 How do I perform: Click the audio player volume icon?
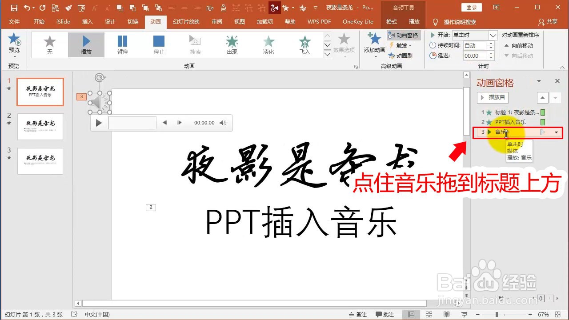[223, 123]
